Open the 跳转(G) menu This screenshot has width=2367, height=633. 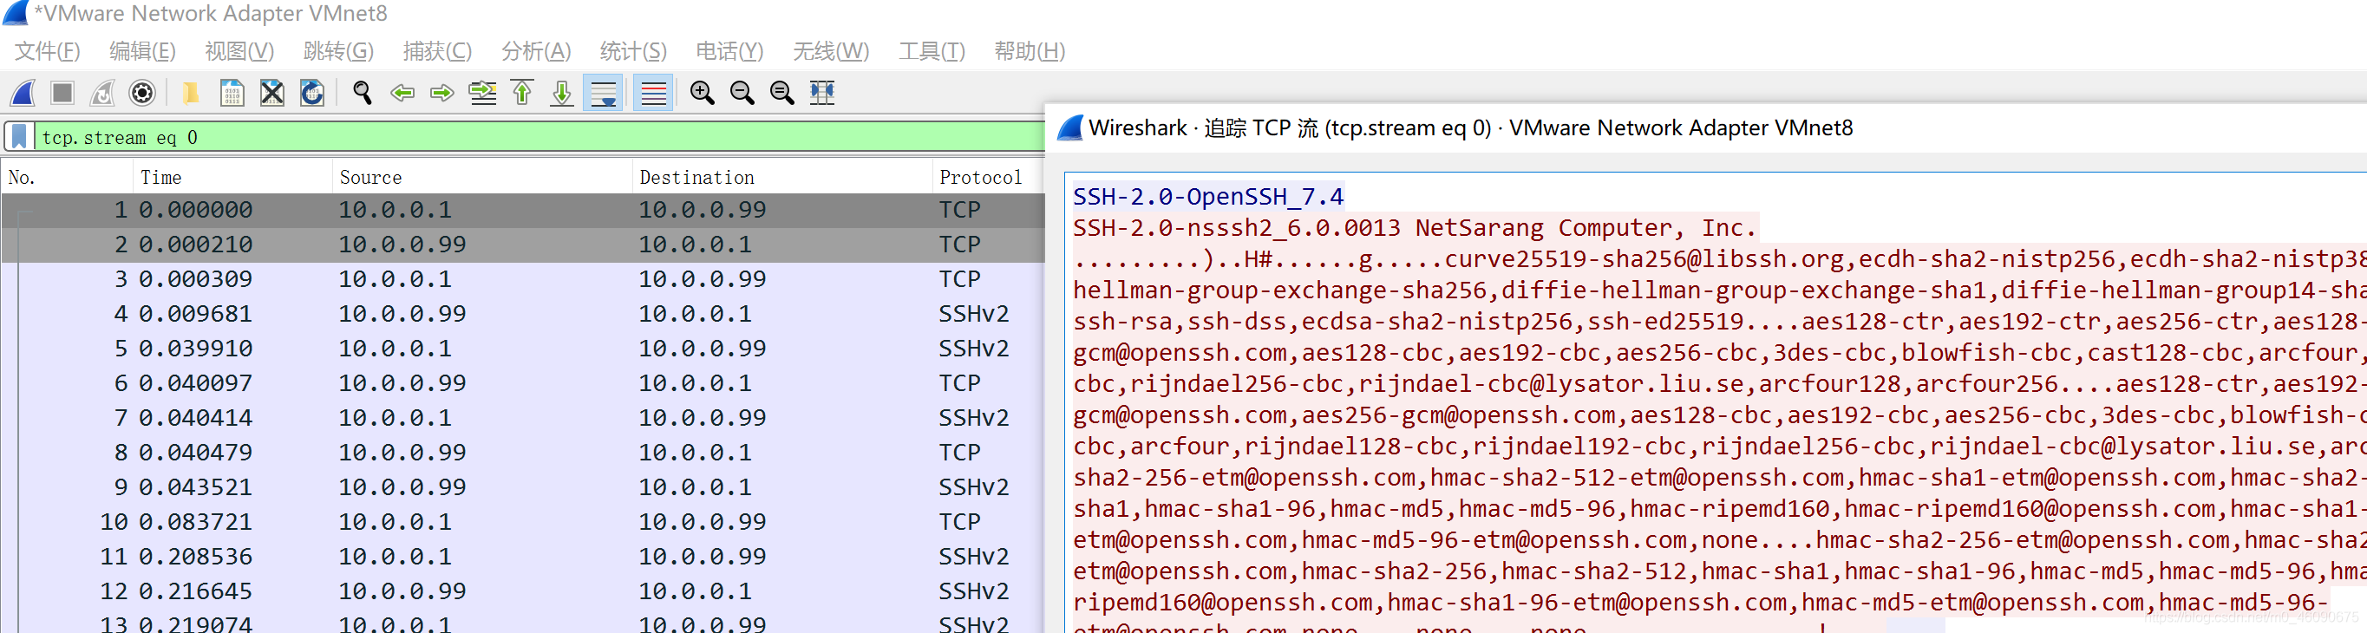338,51
